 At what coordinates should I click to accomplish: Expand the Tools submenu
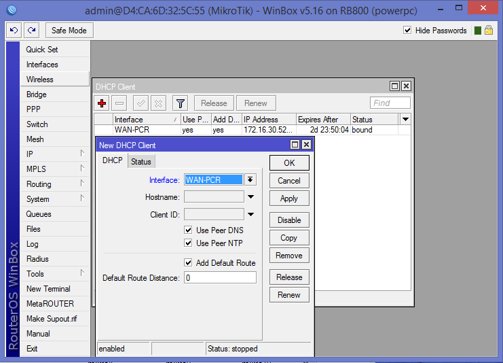[82, 273]
